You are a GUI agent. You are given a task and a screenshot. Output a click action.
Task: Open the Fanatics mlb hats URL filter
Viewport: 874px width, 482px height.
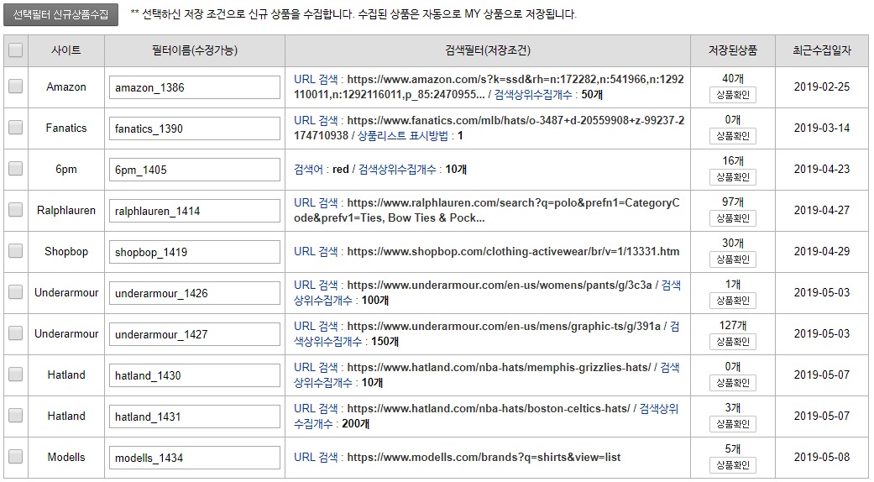tap(489, 128)
